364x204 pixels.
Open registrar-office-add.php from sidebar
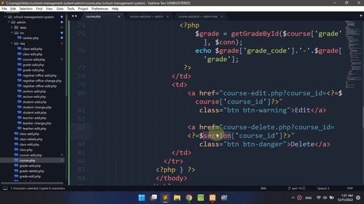click(x=39, y=75)
